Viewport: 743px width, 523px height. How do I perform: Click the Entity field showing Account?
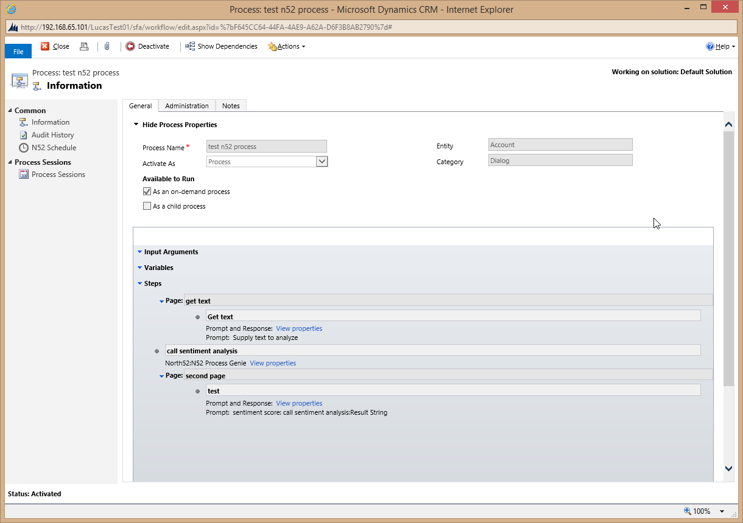coord(560,145)
